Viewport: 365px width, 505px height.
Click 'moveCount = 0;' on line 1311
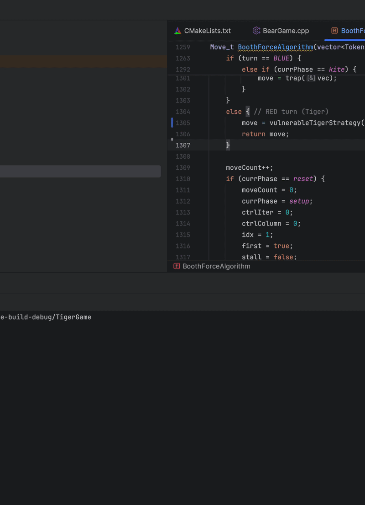(x=269, y=190)
